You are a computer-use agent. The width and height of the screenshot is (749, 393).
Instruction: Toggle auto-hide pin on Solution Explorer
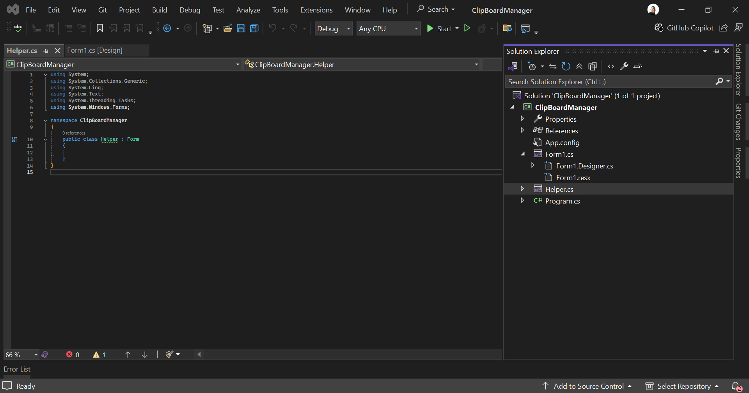716,51
